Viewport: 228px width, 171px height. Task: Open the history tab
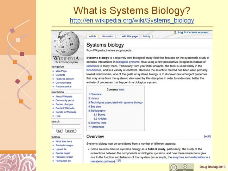147,36
